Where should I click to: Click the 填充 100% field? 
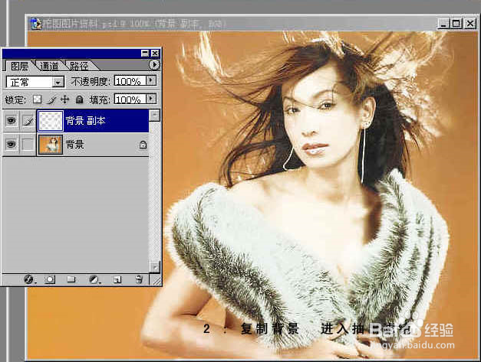(130, 99)
